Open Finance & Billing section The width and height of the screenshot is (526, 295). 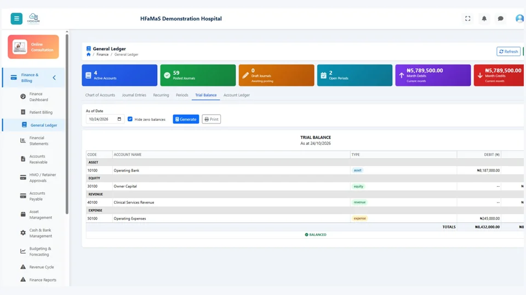[33, 78]
